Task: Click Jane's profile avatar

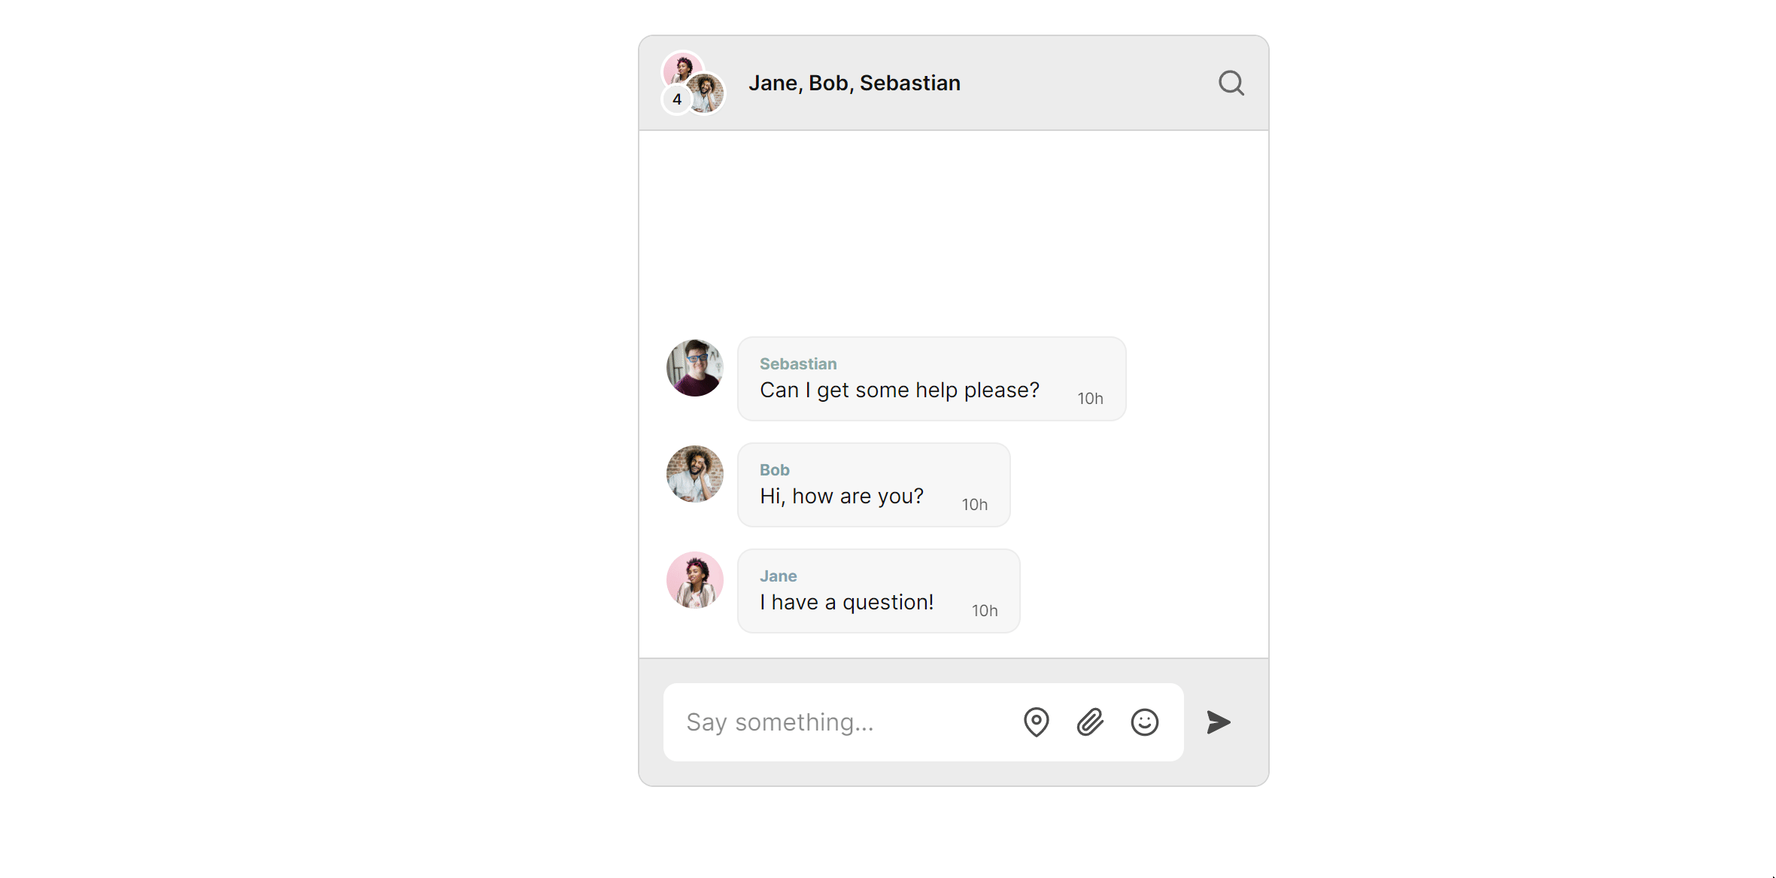Action: click(x=694, y=580)
